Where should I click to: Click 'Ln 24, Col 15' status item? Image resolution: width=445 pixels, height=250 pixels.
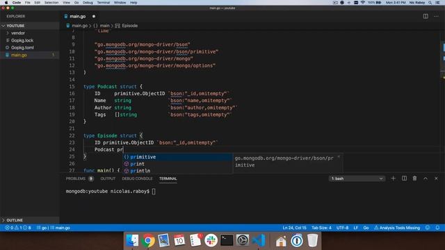point(294,228)
